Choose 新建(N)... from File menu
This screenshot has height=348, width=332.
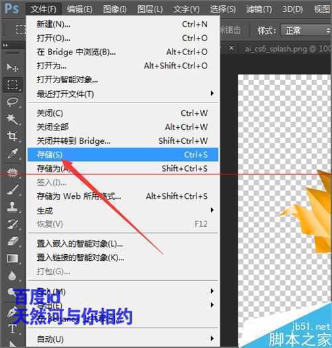click(x=123, y=24)
